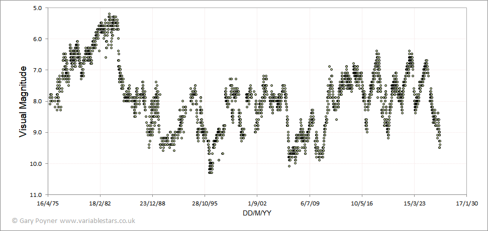Click the 10/5/16 date label
Screen dimensions: 488x231
tap(362, 203)
